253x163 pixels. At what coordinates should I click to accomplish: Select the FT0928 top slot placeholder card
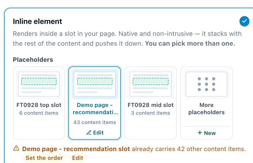click(x=39, y=103)
